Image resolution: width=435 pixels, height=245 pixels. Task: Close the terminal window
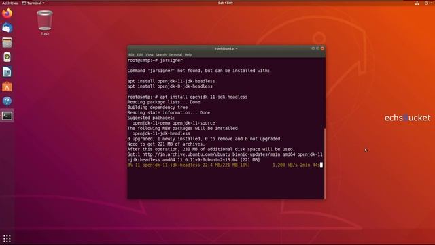click(x=322, y=48)
